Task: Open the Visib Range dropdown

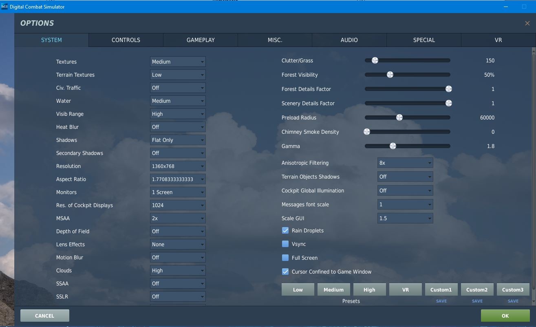Action: coord(178,114)
